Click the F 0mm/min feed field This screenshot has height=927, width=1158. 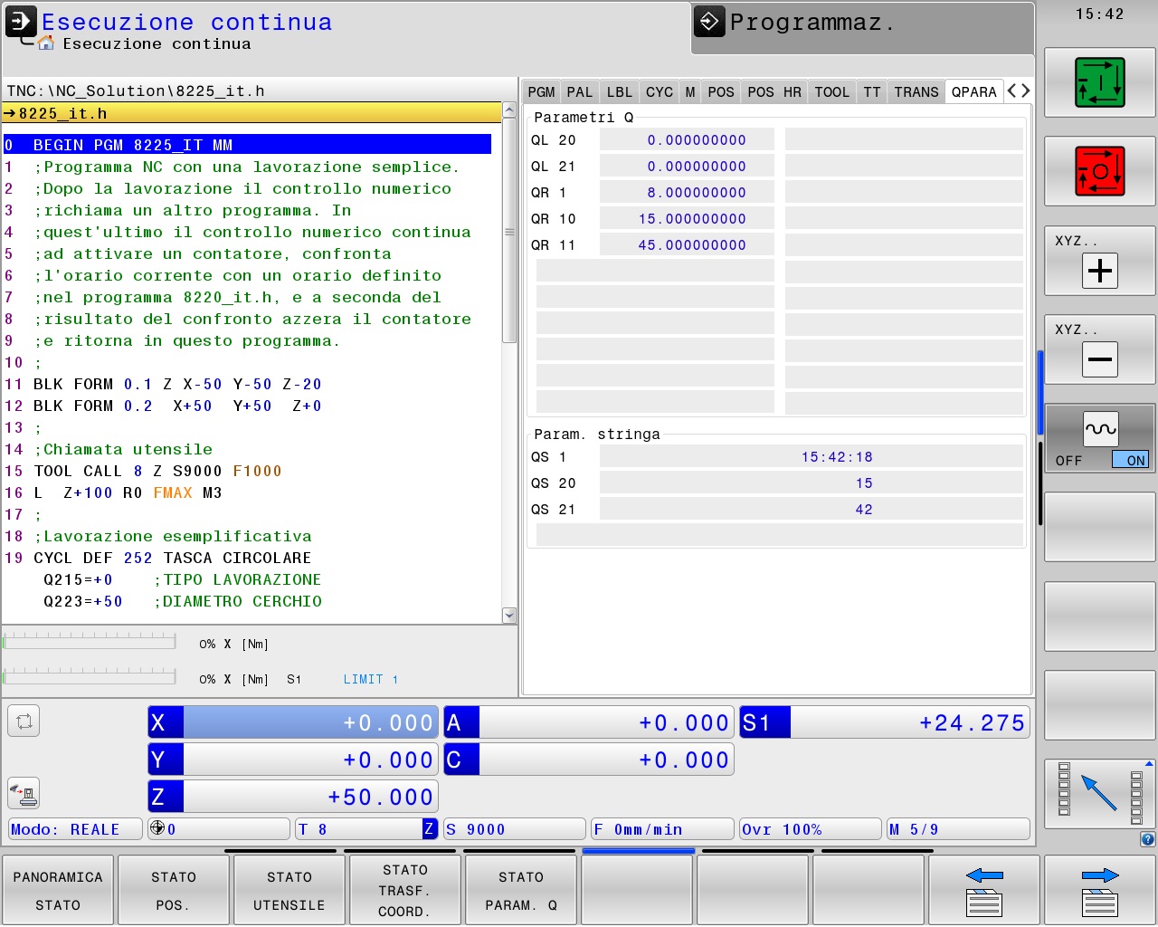click(x=662, y=829)
